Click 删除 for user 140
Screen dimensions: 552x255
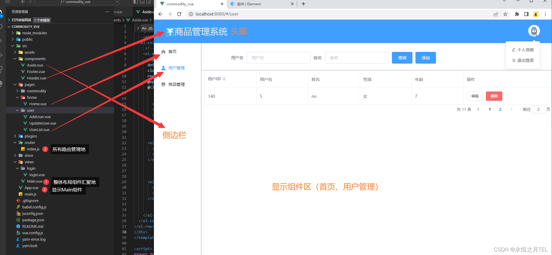(x=494, y=96)
